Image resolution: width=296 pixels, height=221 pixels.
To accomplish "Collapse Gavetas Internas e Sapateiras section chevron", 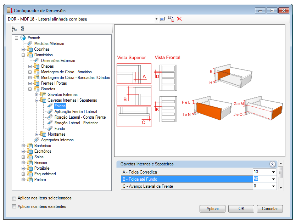I will [x=272, y=164].
